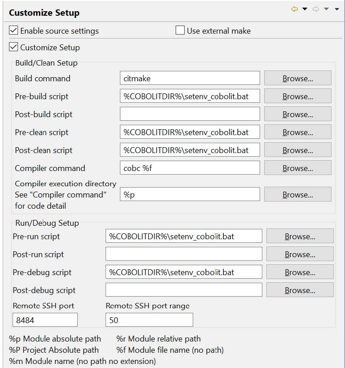Browse for the Build command
This screenshot has height=368, width=345.
pyautogui.click(x=297, y=78)
